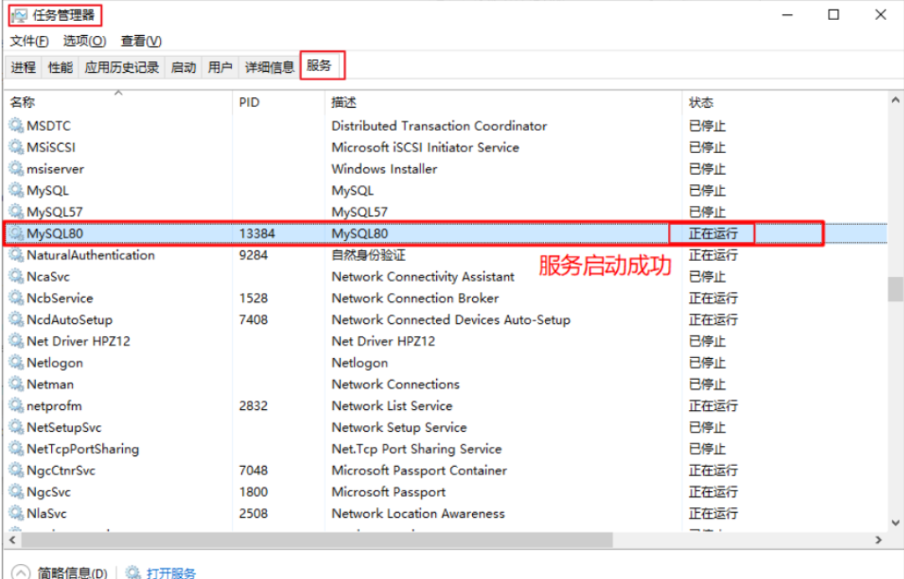Sort services by 状态 column header
The image size is (904, 579).
[784, 102]
